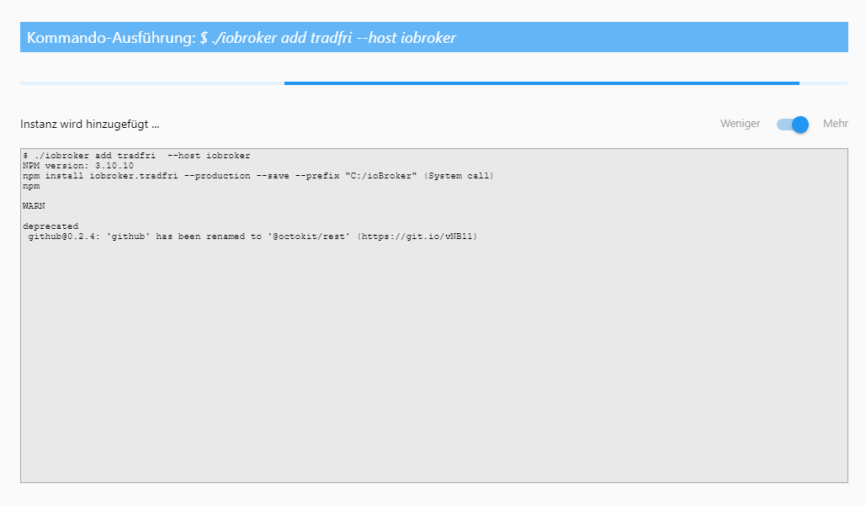Select the Mehr log detail option
This screenshot has height=505, width=866.
pyautogui.click(x=835, y=124)
